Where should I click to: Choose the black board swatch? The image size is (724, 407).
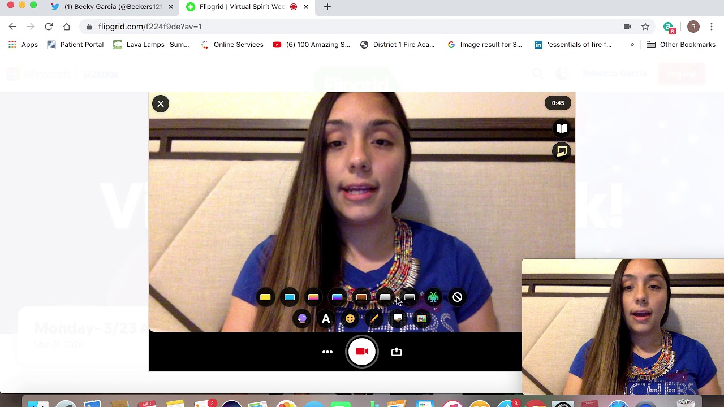tap(410, 297)
